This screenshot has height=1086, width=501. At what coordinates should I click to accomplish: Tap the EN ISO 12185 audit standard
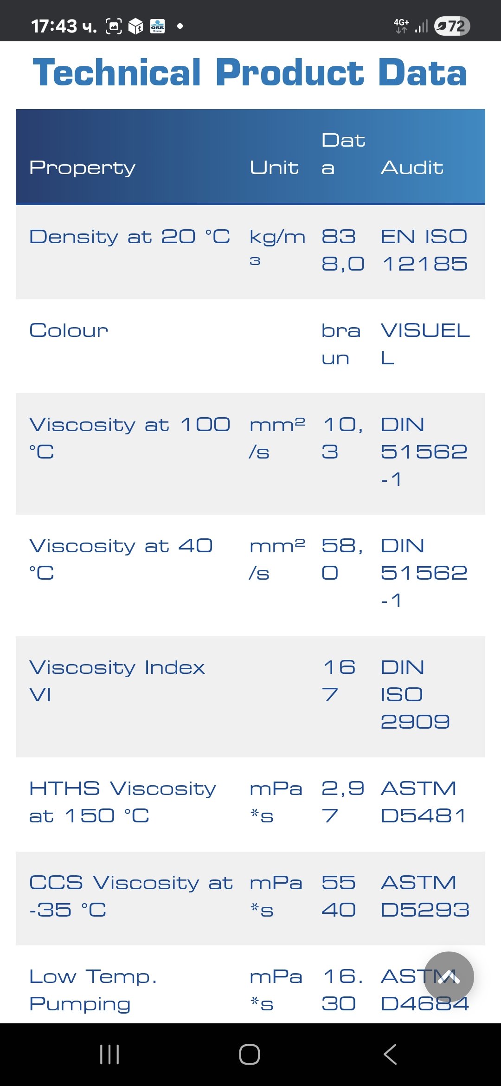(x=424, y=250)
